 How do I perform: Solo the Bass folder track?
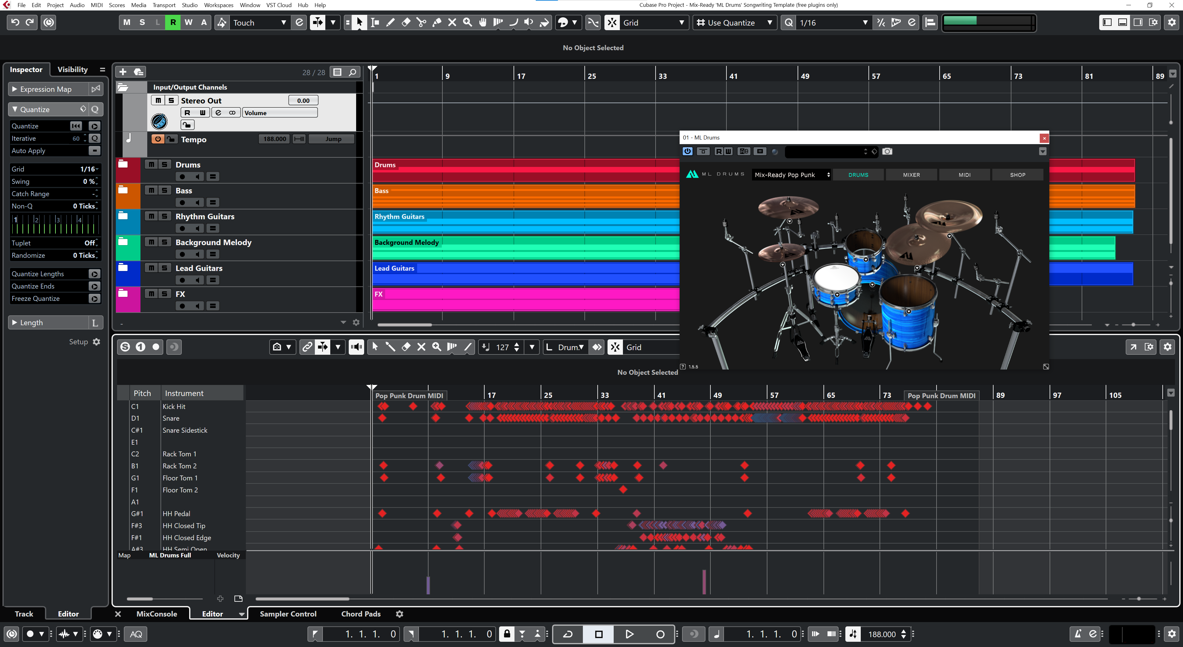click(x=164, y=191)
